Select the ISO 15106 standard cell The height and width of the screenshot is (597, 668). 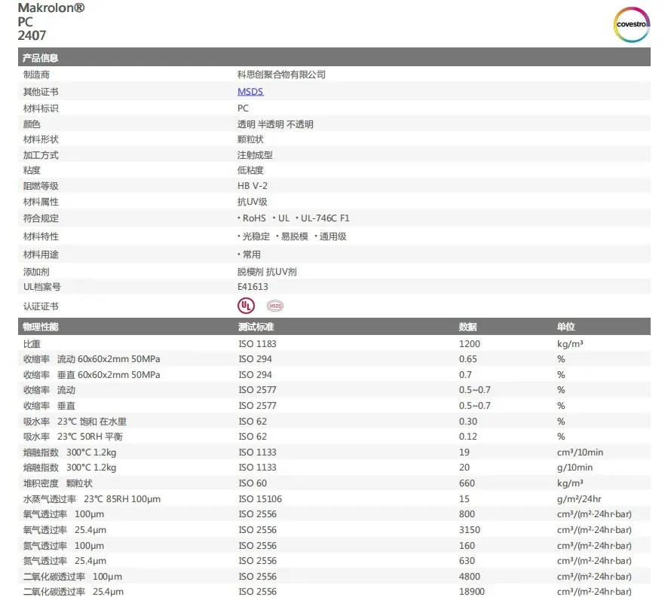(260, 498)
